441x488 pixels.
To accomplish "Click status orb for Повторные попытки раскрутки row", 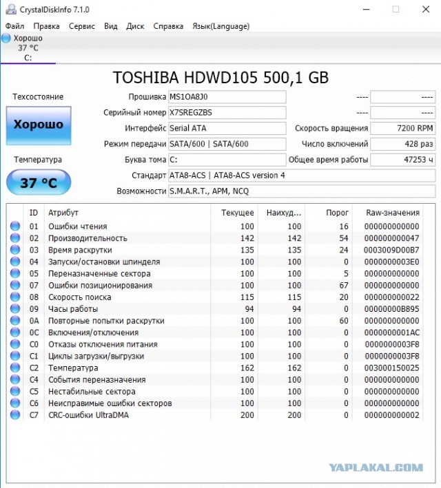I will (x=15, y=321).
